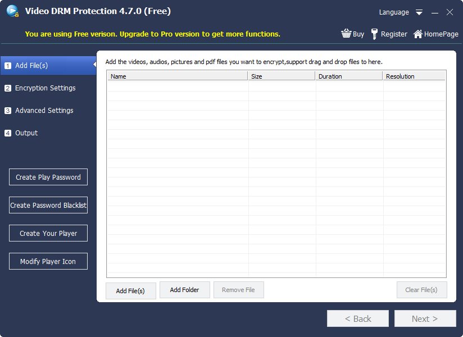
Task: Click the step 3 badge beside Advanced Settings
Action: pos(8,111)
